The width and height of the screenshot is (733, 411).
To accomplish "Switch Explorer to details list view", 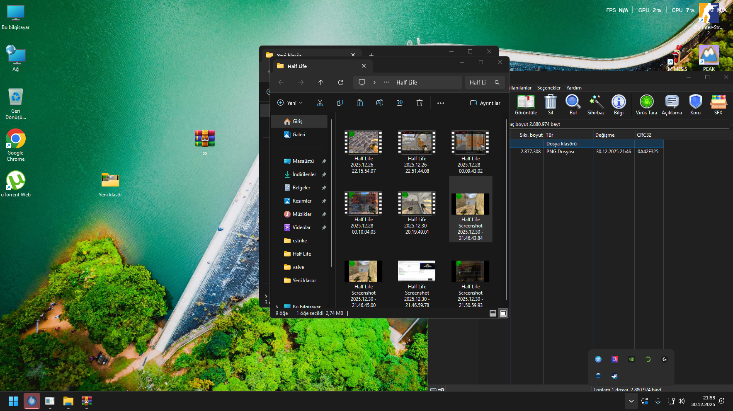I will (493, 313).
